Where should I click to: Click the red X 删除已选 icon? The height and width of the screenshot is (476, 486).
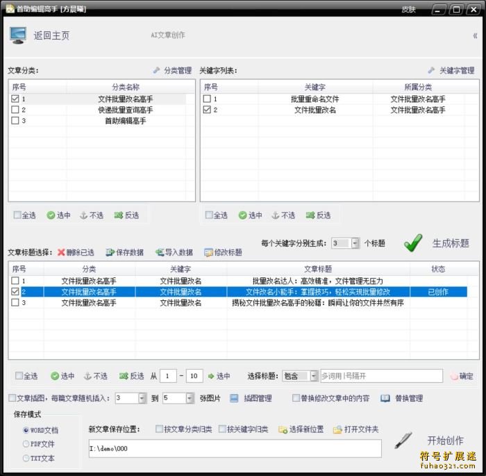(x=61, y=252)
